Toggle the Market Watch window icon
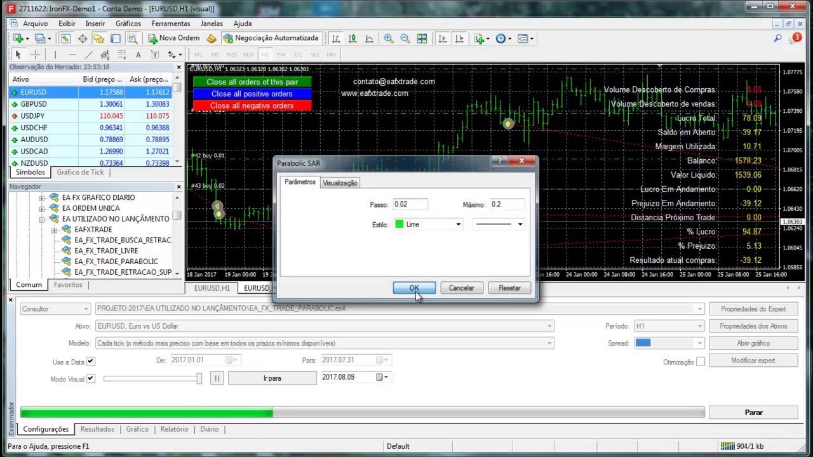Image resolution: width=813 pixels, height=457 pixels. [x=65, y=39]
